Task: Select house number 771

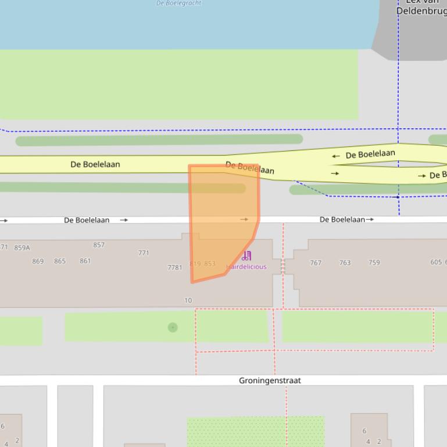Action: coord(144,253)
